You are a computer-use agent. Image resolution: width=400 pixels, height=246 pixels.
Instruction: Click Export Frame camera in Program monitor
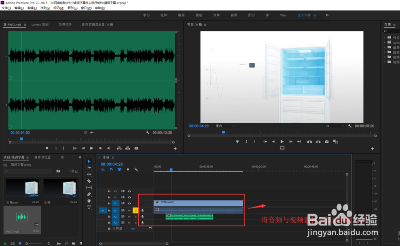click(x=327, y=142)
